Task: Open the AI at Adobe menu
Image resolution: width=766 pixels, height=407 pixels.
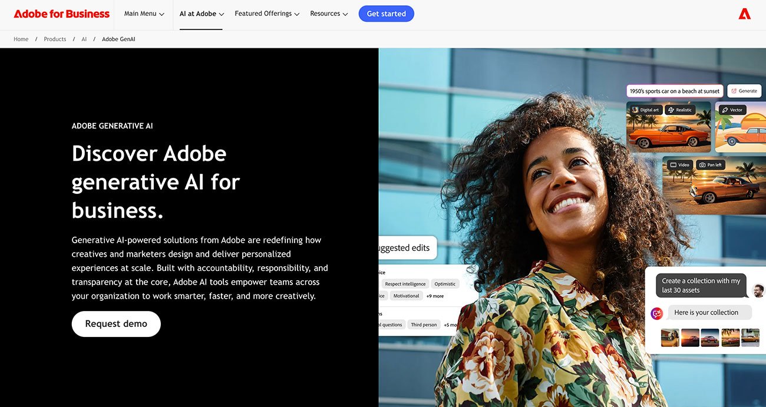Action: 202,14
